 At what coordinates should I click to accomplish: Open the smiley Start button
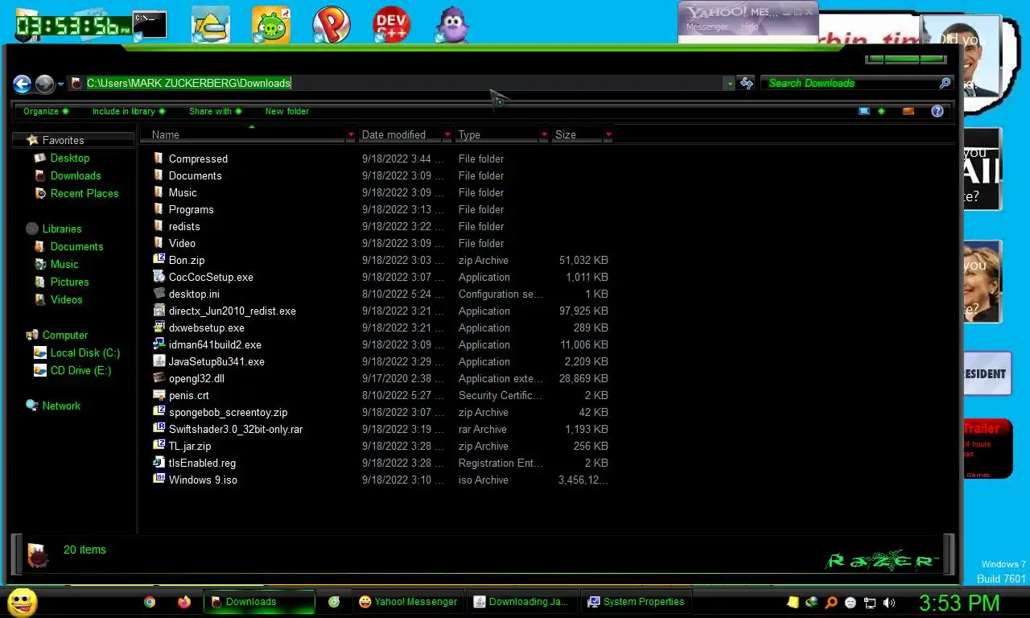[23, 602]
